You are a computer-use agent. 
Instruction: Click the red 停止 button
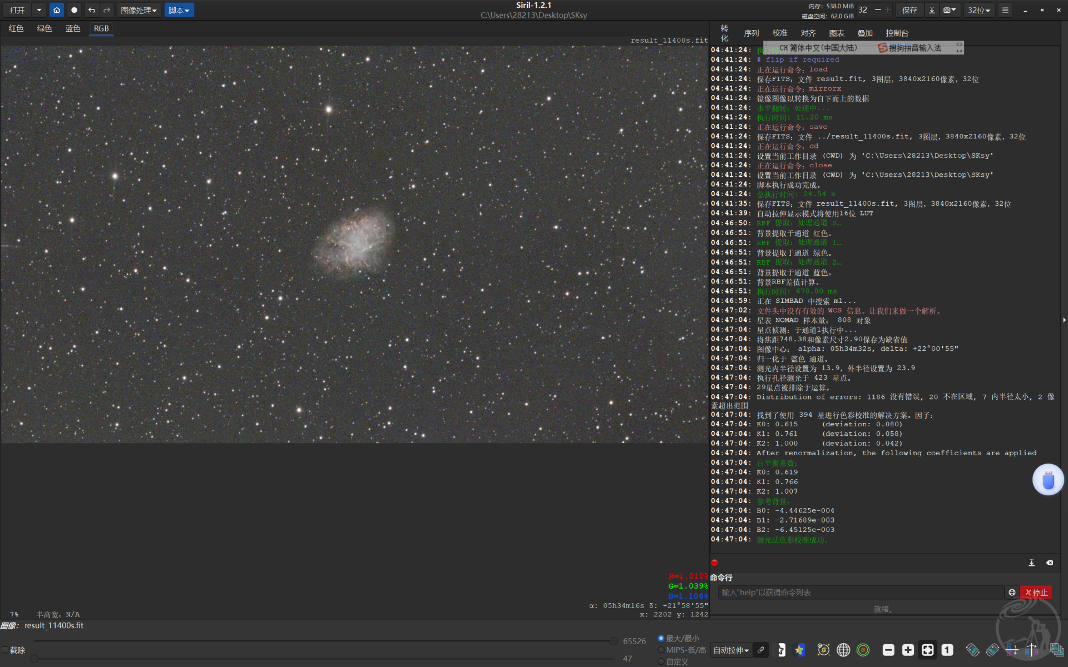[1036, 593]
